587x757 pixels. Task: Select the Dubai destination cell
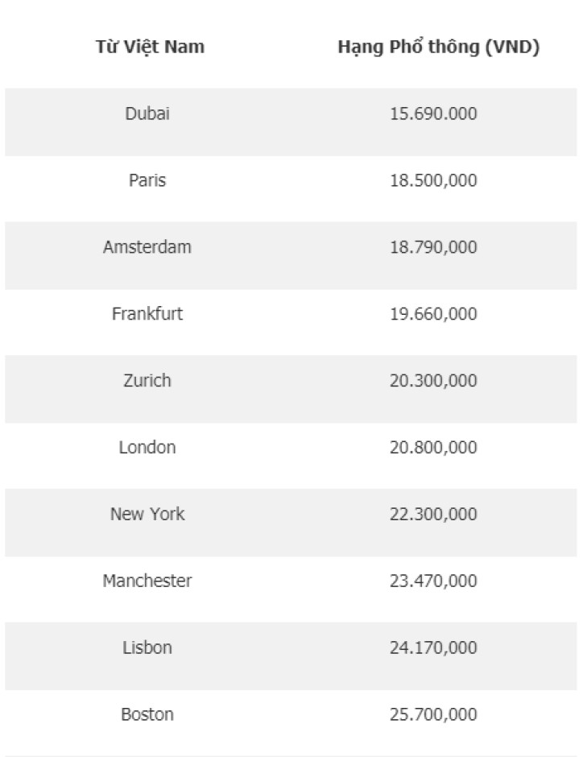pos(147,114)
